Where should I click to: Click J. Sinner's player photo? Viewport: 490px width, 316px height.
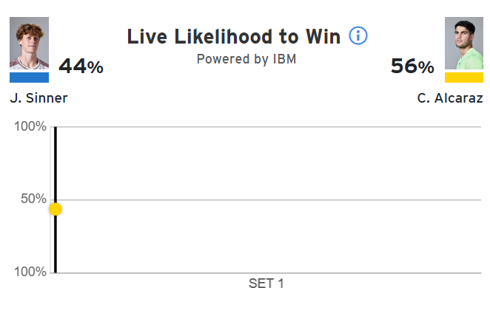[x=30, y=44]
